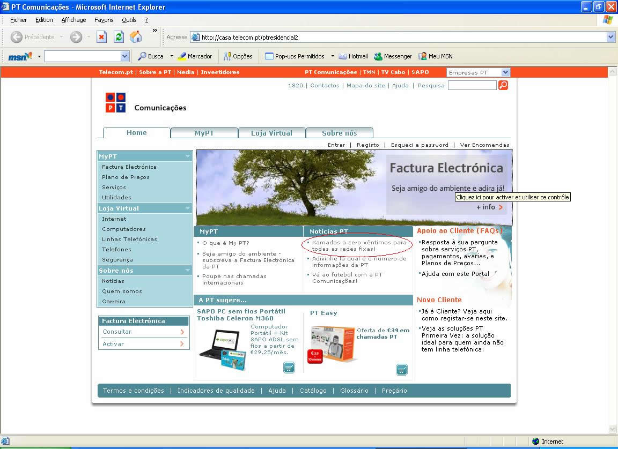Click Contactos in the top bar
This screenshot has height=449, width=618.
(325, 85)
